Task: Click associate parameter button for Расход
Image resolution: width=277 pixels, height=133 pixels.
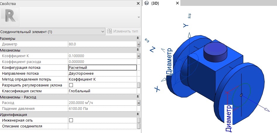Action: [x=139, y=103]
